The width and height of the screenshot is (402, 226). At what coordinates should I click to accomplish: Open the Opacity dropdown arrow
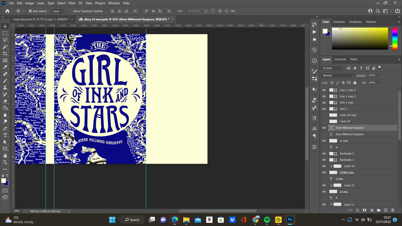pos(378,76)
